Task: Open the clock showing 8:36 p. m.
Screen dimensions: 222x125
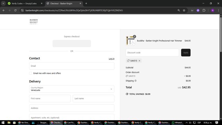Action: (208, 123)
